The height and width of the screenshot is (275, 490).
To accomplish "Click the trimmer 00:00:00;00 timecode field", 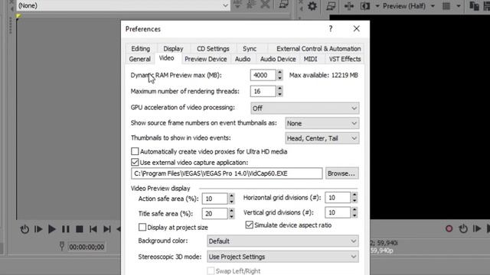I will coord(87,247).
